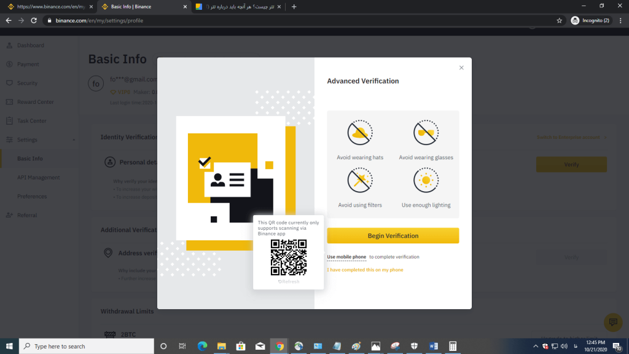Click the Begin Verification button
The image size is (629, 354).
tap(393, 235)
